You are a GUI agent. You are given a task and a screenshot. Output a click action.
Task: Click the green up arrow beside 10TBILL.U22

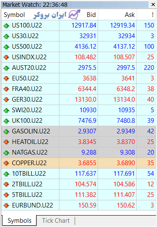click(x=6, y=174)
